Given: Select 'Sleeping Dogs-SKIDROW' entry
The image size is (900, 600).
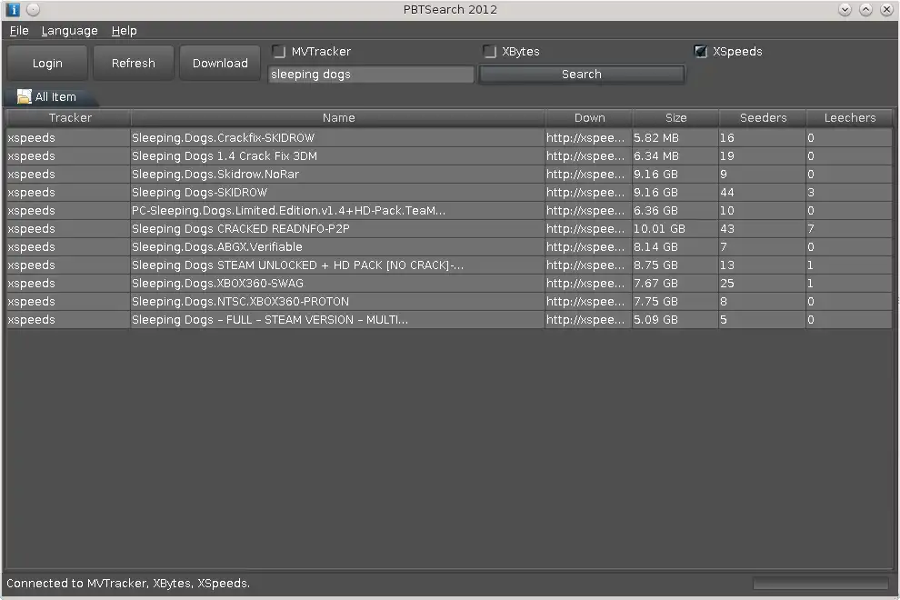Looking at the screenshot, I should coord(449,193).
